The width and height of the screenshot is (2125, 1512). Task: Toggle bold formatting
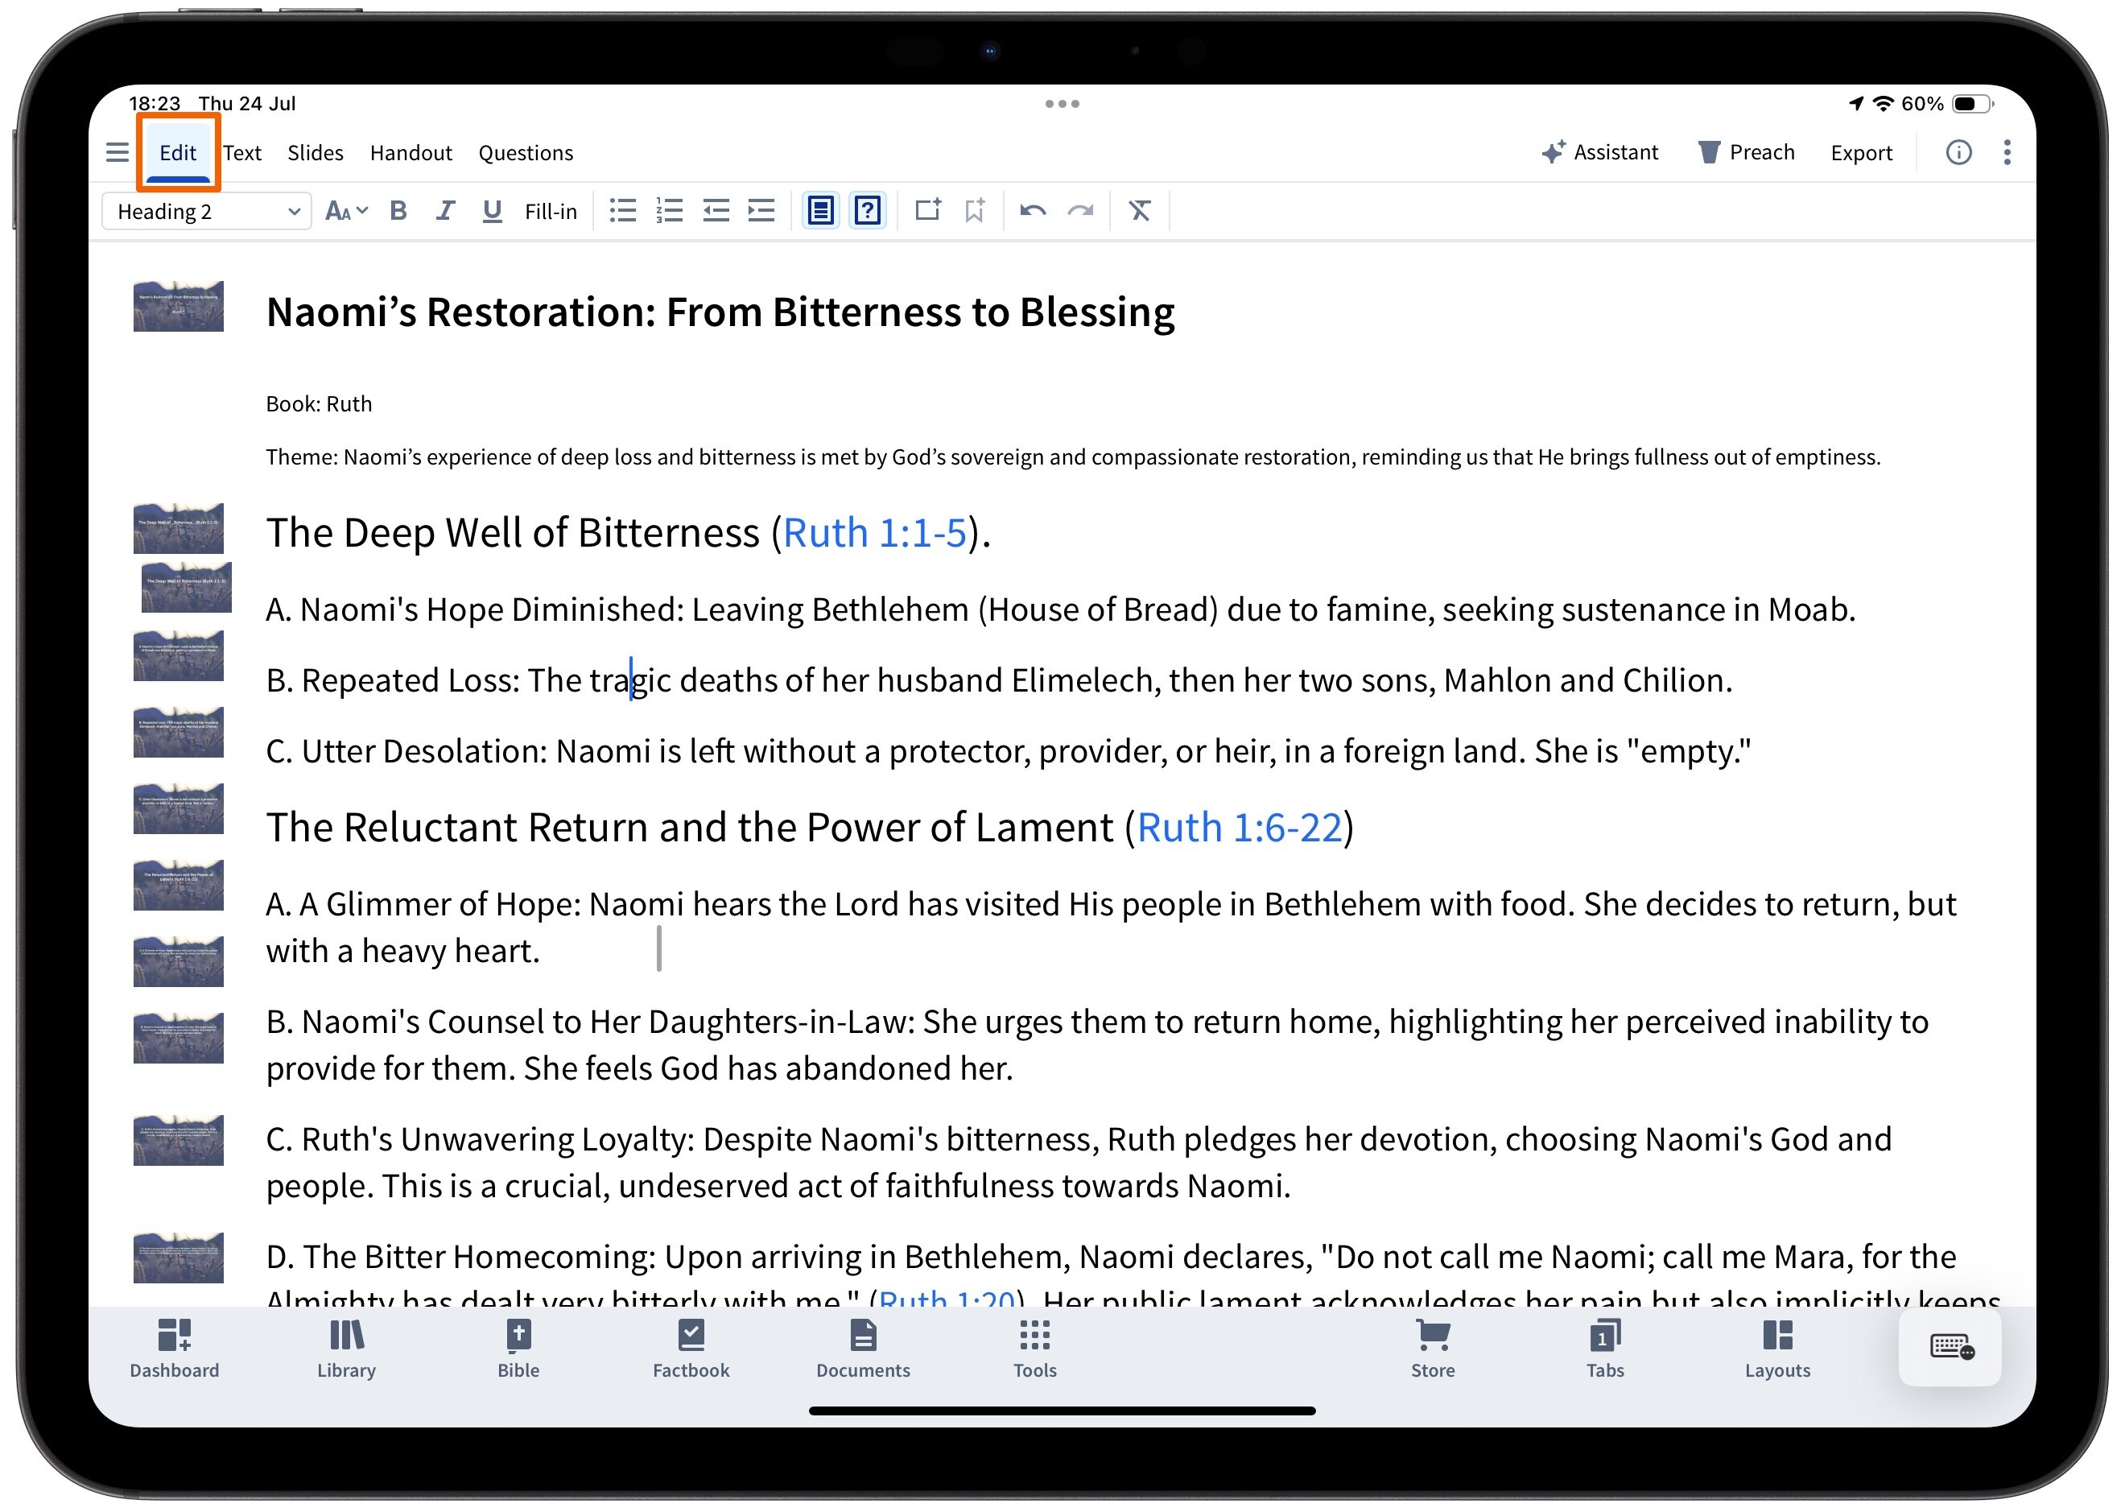click(398, 212)
